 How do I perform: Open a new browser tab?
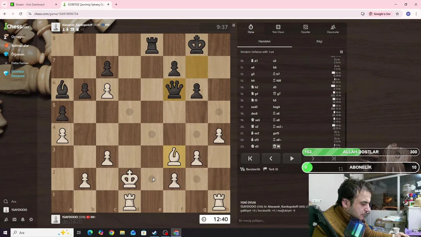point(116,5)
